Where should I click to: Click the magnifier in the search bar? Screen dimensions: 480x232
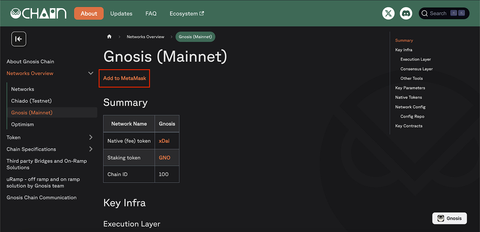click(x=425, y=13)
